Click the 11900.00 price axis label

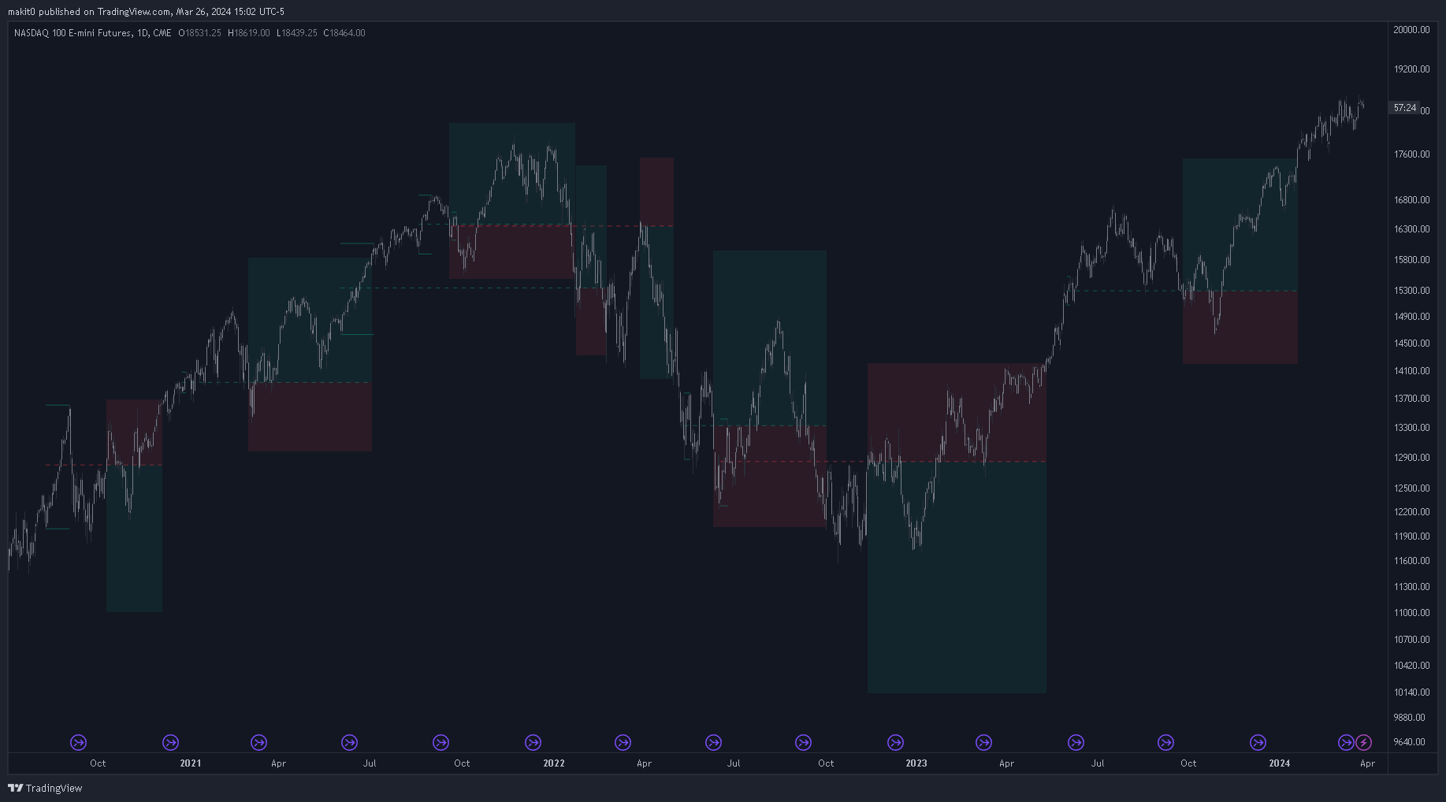[1411, 537]
